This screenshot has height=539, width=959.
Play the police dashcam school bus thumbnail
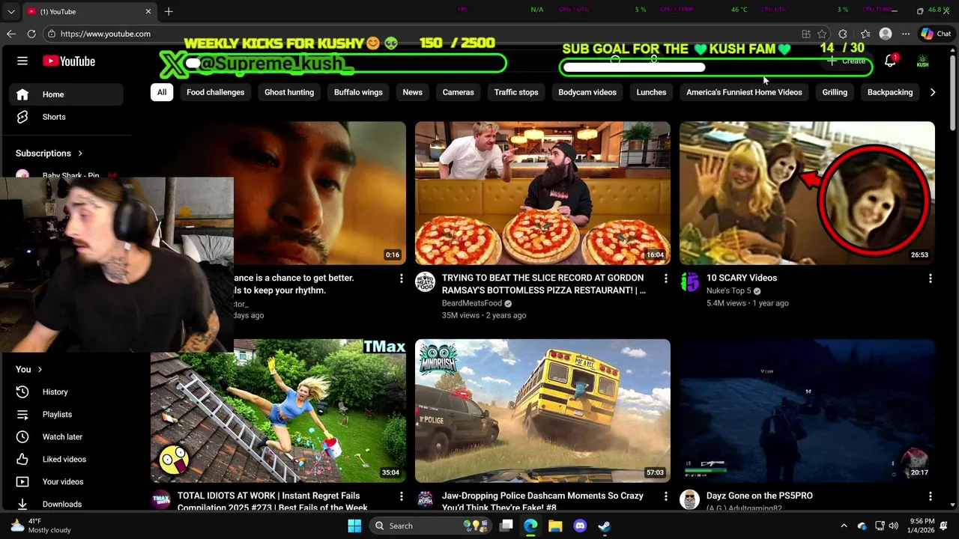tap(542, 411)
